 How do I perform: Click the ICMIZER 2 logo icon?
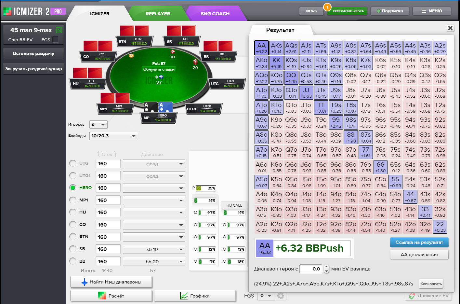7,11
